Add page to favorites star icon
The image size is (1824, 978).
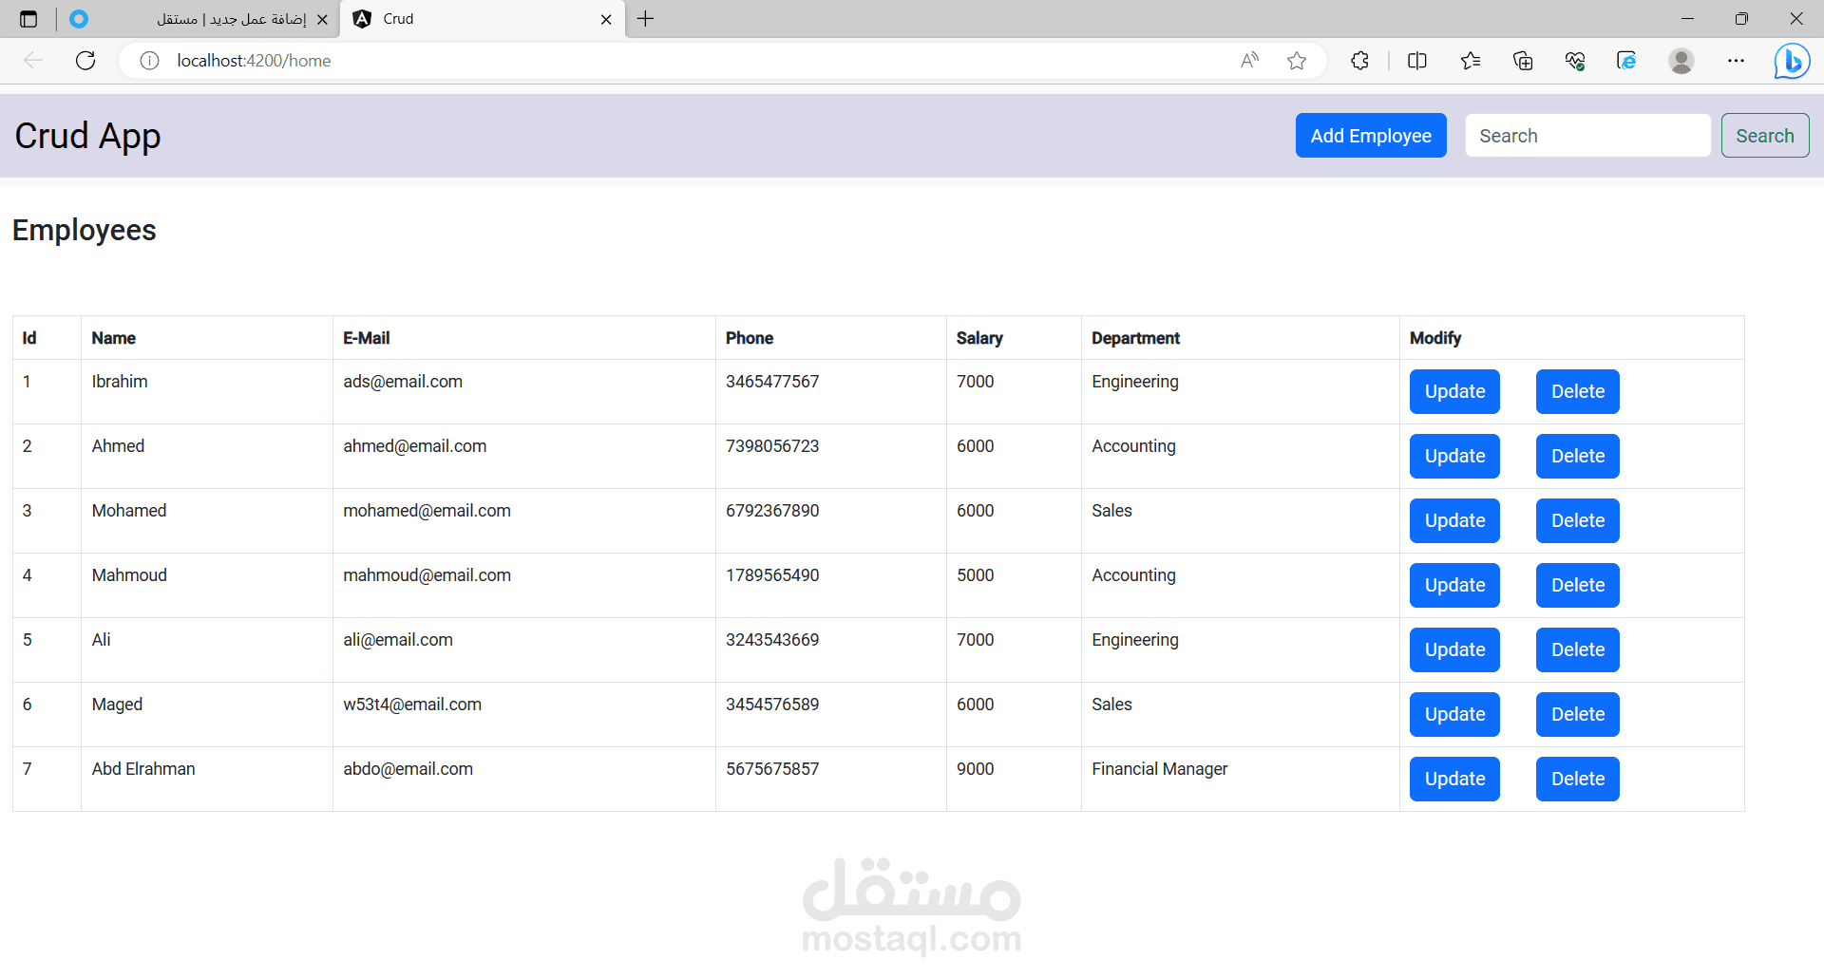[x=1297, y=61]
